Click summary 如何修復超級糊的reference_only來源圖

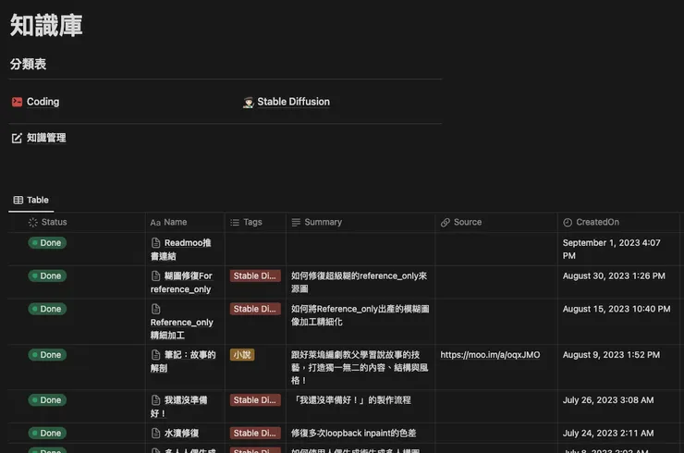tap(360, 282)
